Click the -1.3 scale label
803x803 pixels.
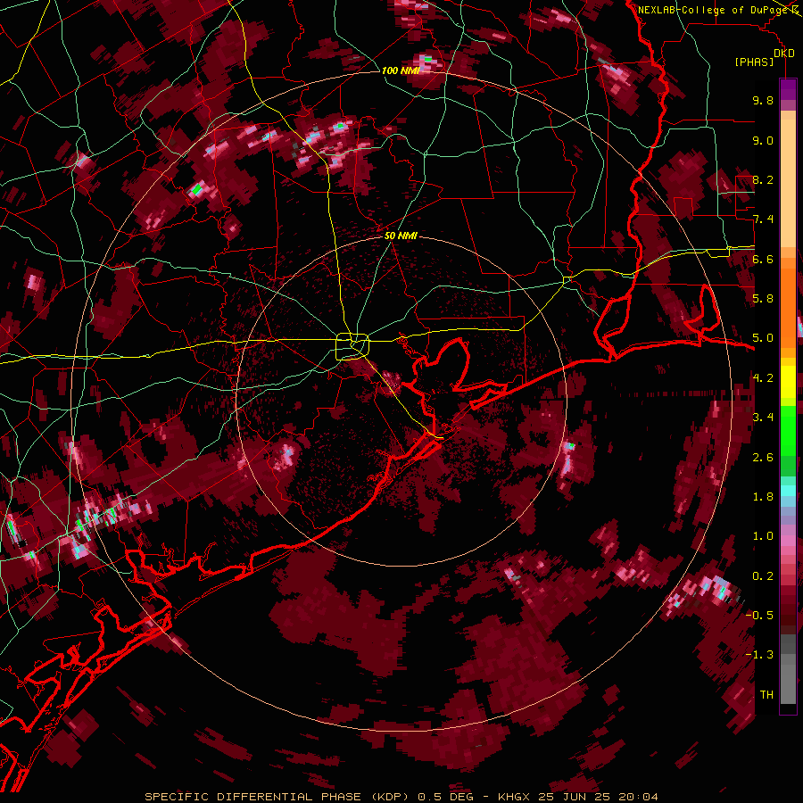(759, 655)
